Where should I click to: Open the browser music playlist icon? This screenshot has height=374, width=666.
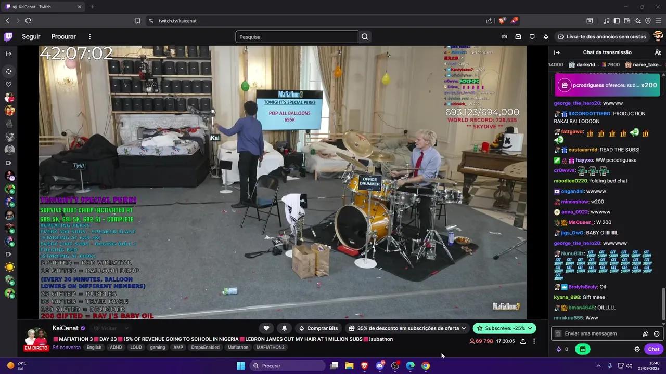pos(606,21)
